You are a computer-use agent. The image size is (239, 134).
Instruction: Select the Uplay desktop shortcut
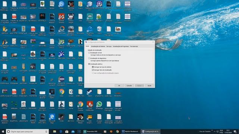click(61, 5)
